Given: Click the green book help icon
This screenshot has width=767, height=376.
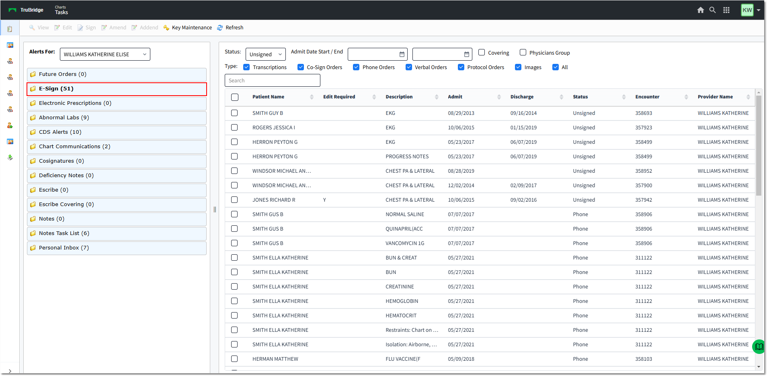Looking at the screenshot, I should click(x=759, y=346).
